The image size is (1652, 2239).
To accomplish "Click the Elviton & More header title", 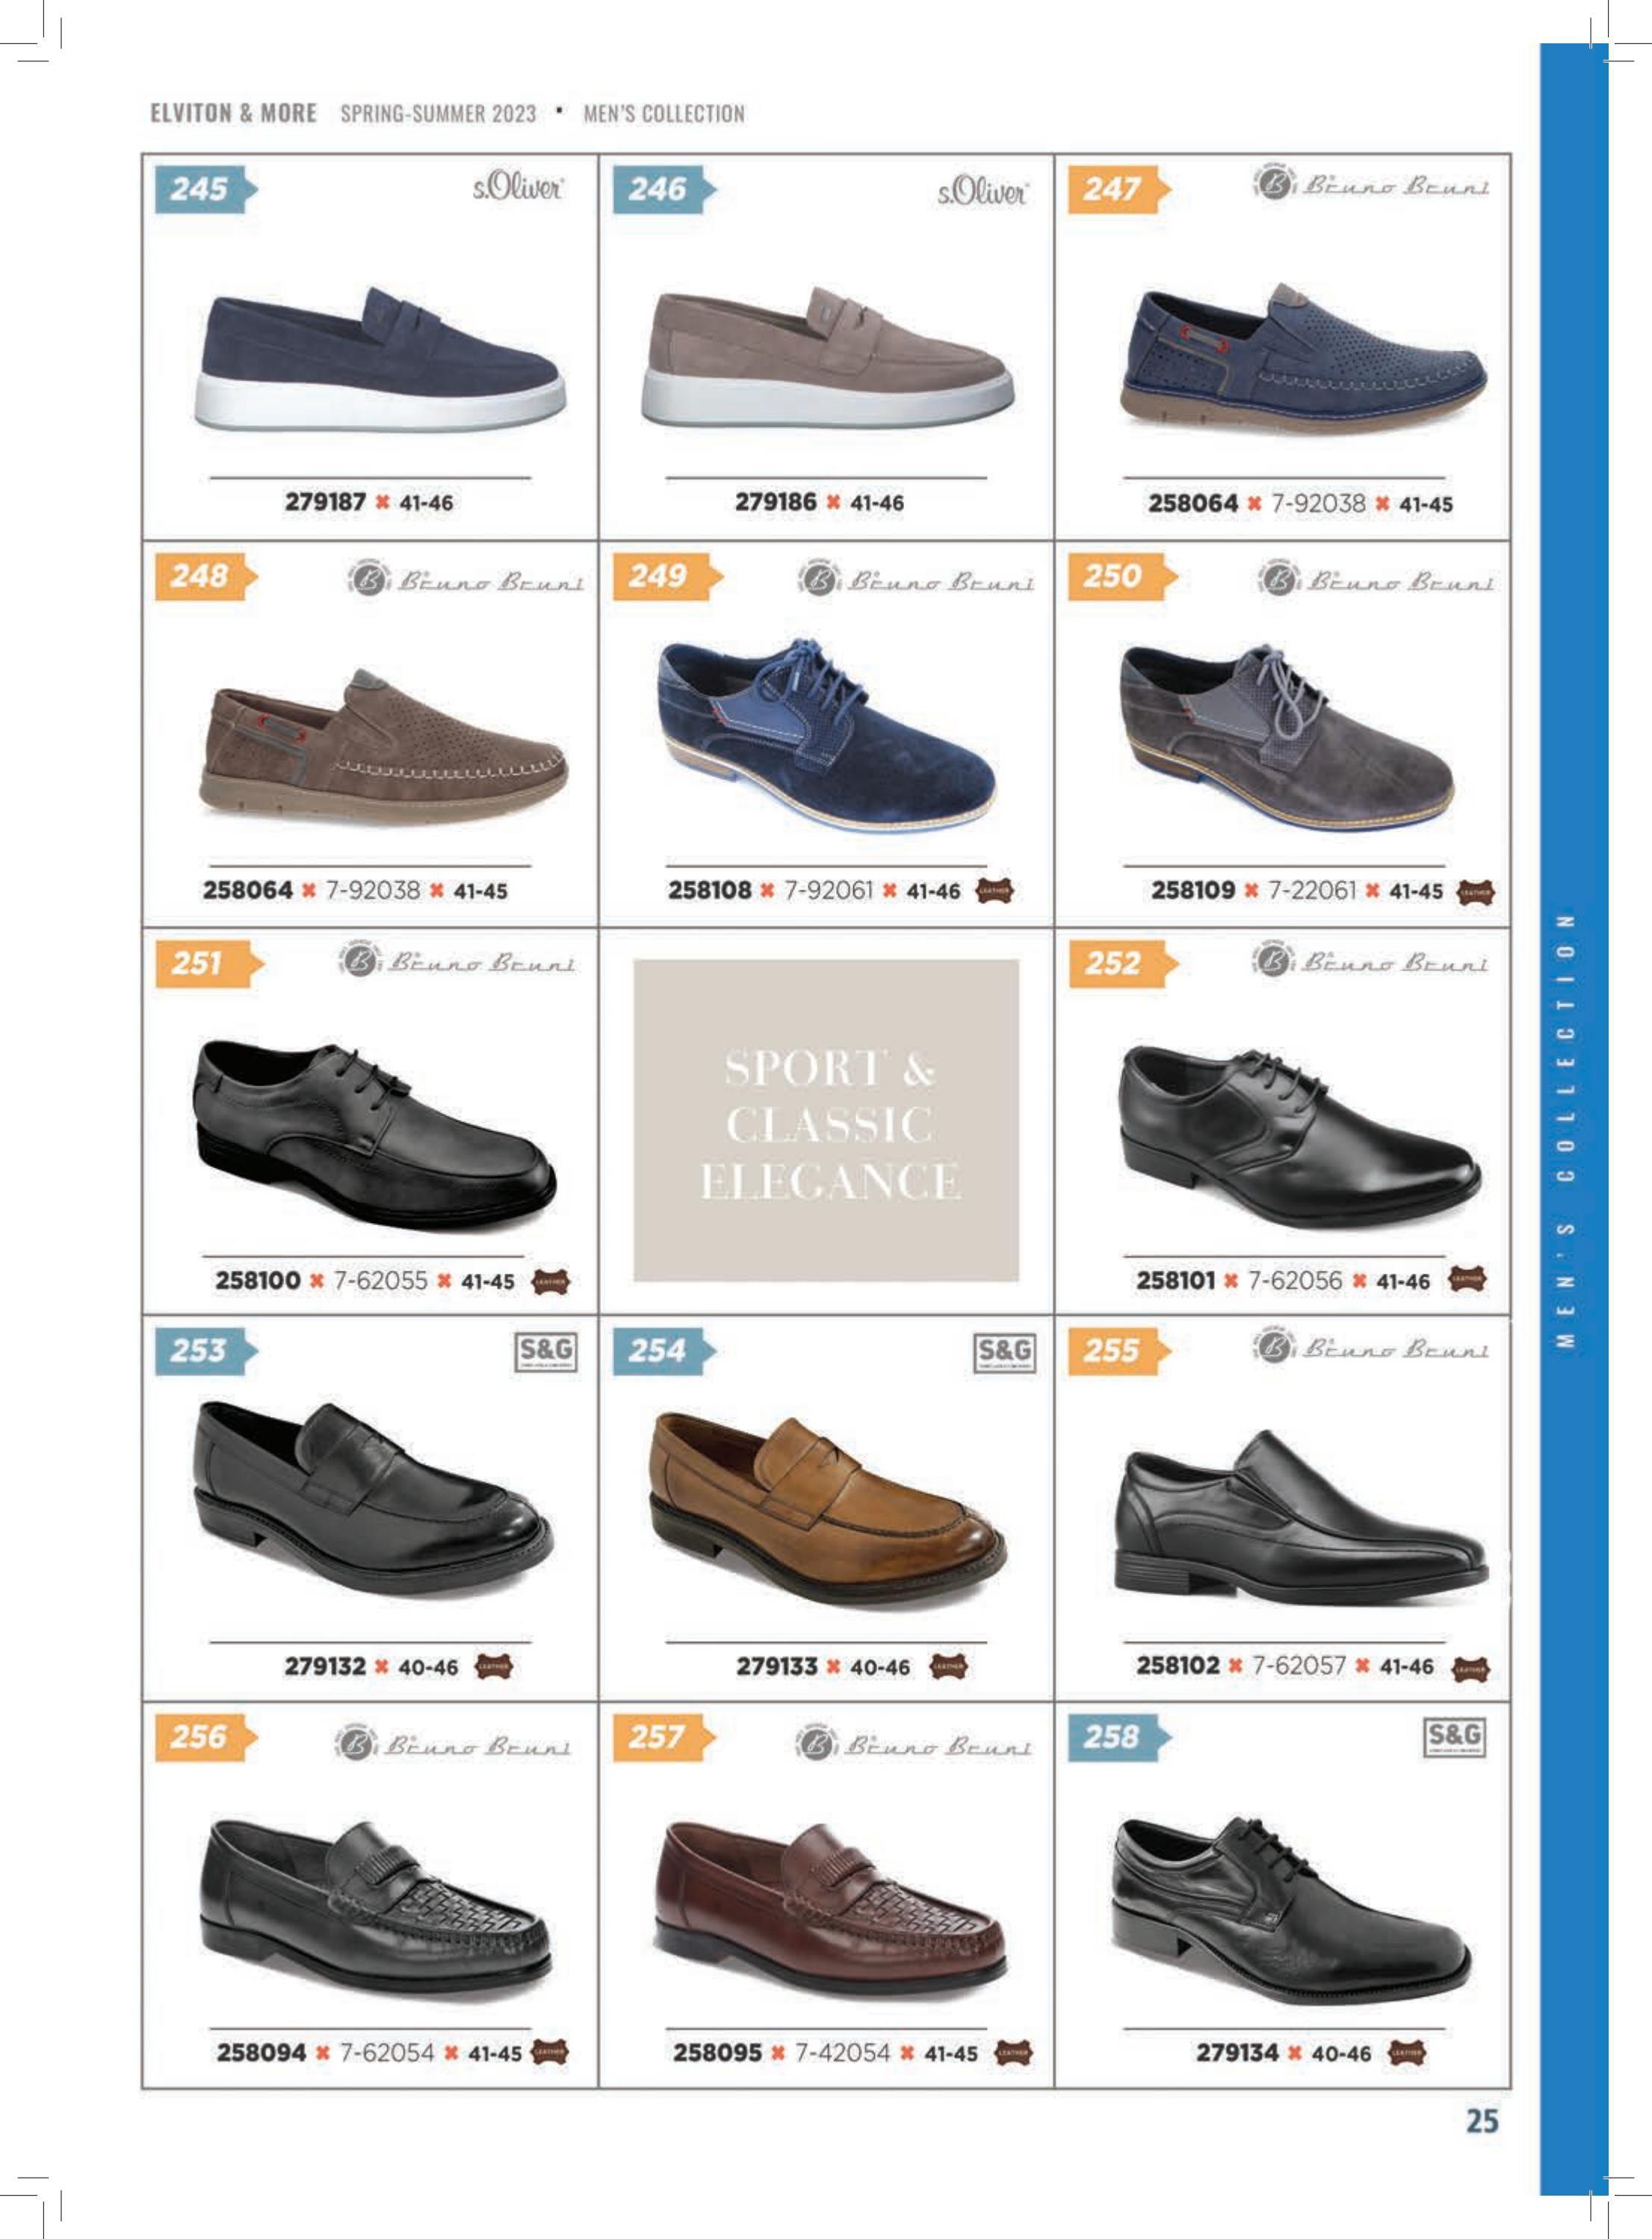I will (x=233, y=113).
